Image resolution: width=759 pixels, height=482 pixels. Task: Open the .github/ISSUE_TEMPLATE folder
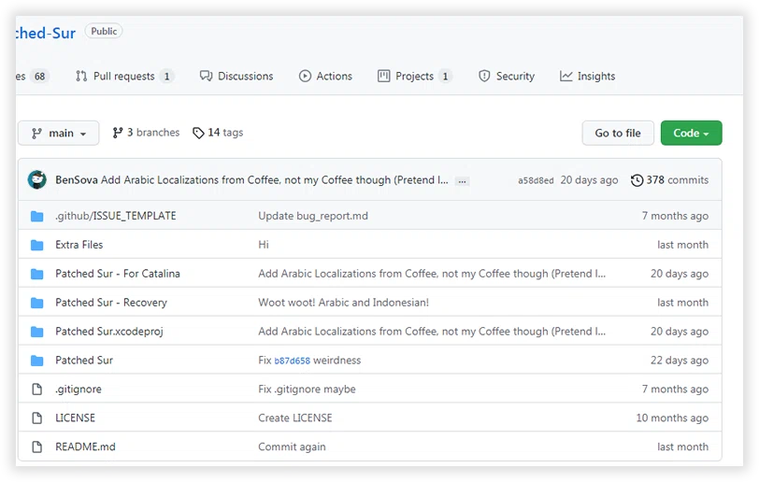[x=116, y=216]
